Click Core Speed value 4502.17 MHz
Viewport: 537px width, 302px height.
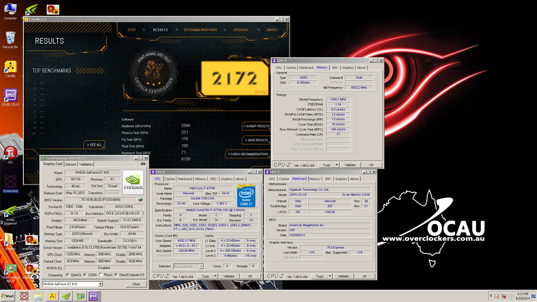(x=186, y=240)
